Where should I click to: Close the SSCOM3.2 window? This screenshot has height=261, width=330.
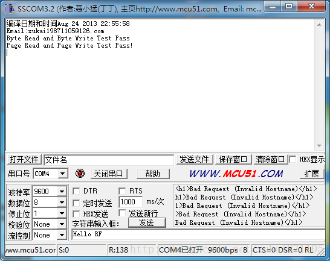pyautogui.click(x=311, y=7)
